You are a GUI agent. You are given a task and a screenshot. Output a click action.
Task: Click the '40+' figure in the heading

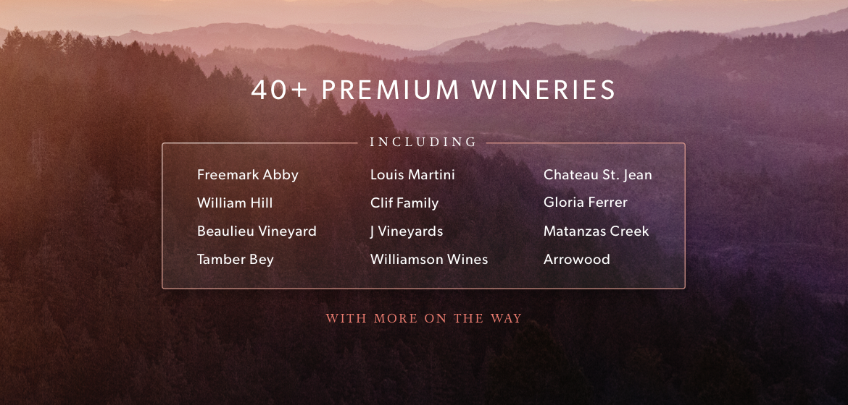(x=280, y=90)
